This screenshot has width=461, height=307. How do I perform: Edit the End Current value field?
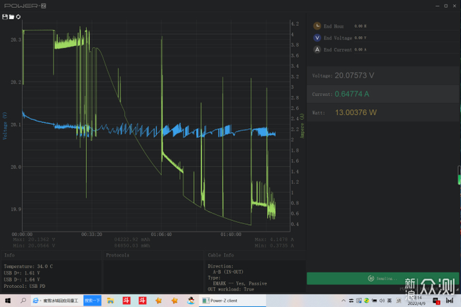[360, 50]
